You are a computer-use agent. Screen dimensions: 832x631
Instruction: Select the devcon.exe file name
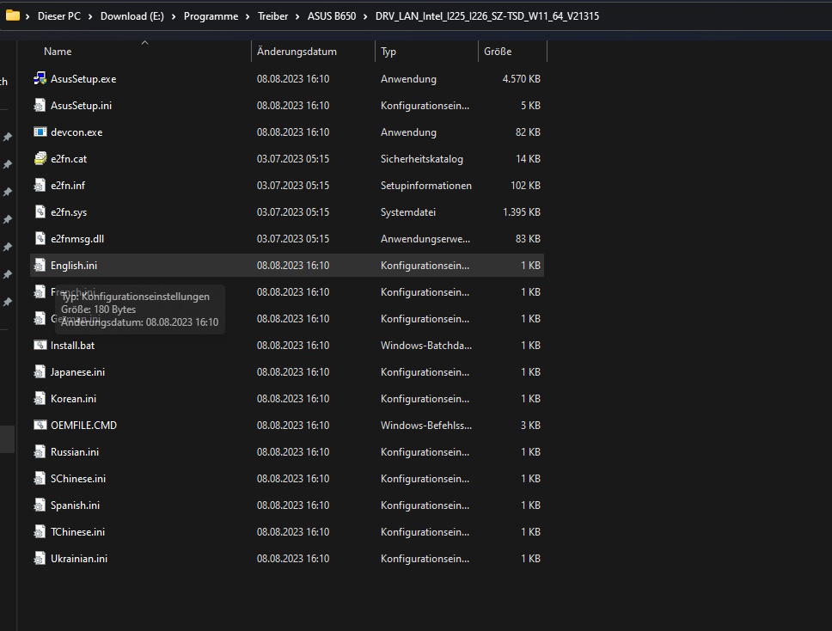pyautogui.click(x=76, y=132)
